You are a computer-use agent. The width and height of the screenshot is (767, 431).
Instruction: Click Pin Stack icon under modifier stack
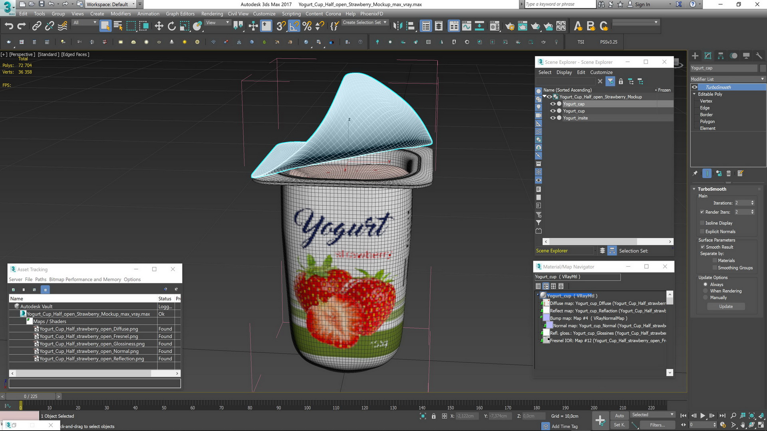tap(695, 173)
